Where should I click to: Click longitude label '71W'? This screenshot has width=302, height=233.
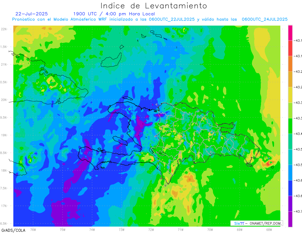click(x=180, y=230)
